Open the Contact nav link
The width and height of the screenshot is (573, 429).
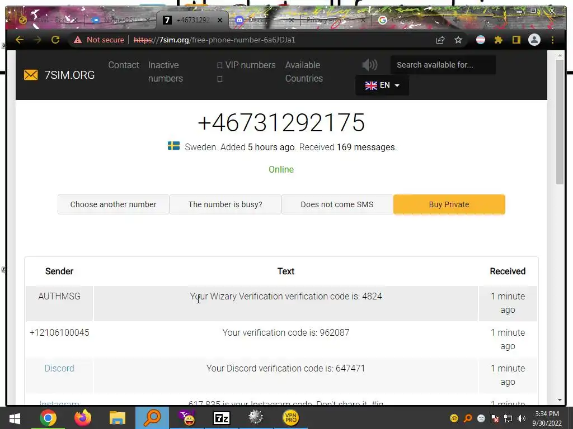(124, 65)
